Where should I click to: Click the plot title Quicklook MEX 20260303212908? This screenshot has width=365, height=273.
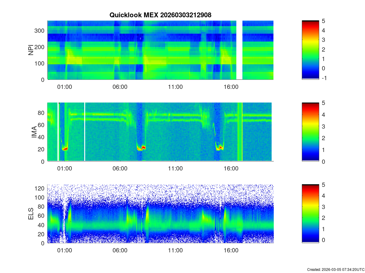[x=160, y=15]
